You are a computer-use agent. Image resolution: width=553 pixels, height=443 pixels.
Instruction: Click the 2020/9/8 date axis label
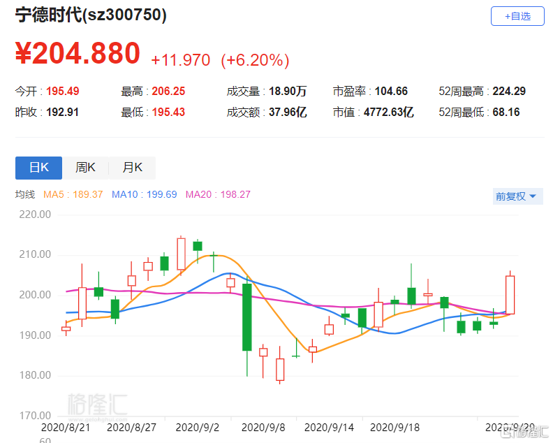263,428
